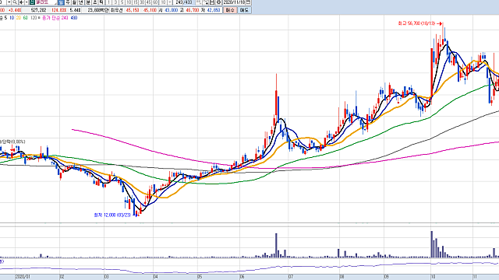The width and height of the screenshot is (499, 280).
Task: Select the daily (일) chart period button
Action: [61, 2]
